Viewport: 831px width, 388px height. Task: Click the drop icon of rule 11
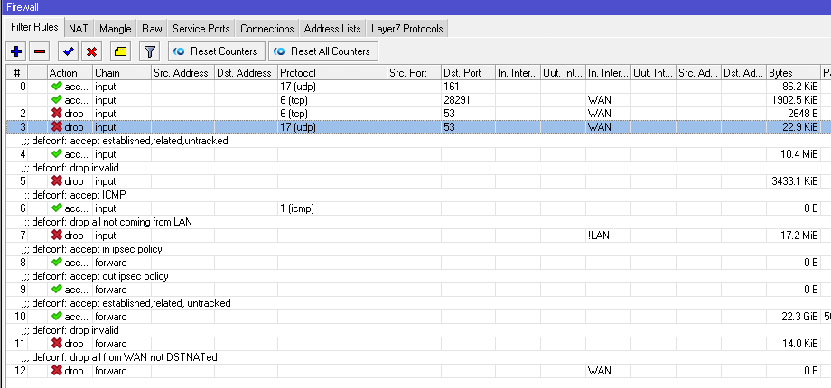tap(56, 343)
